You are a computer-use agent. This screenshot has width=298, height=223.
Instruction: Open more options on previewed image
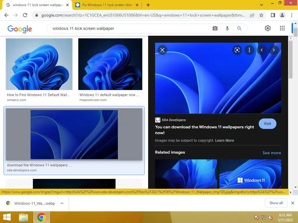[249, 50]
